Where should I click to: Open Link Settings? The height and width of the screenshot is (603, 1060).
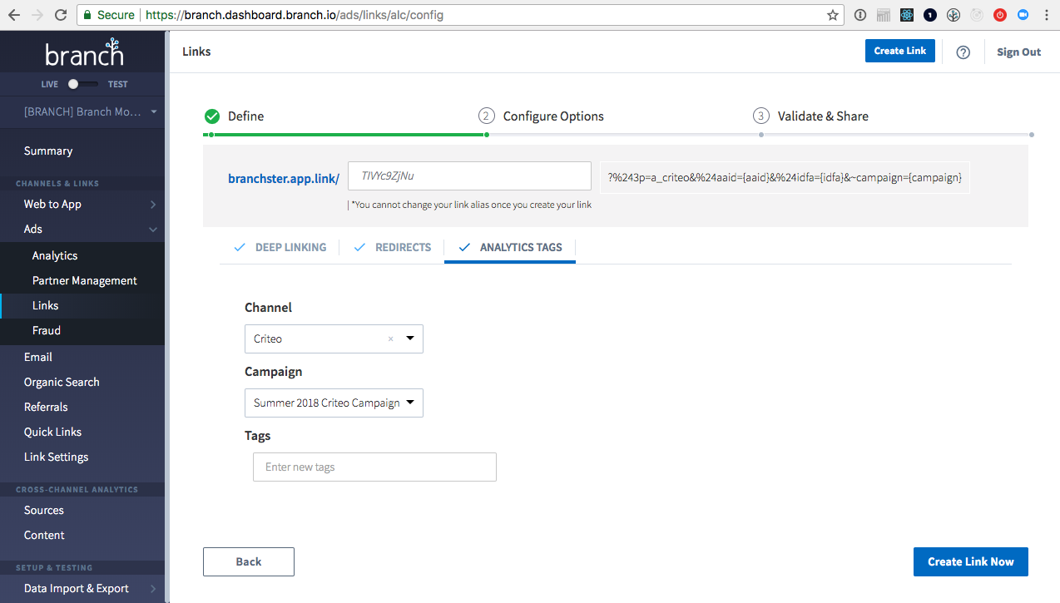pyautogui.click(x=56, y=457)
